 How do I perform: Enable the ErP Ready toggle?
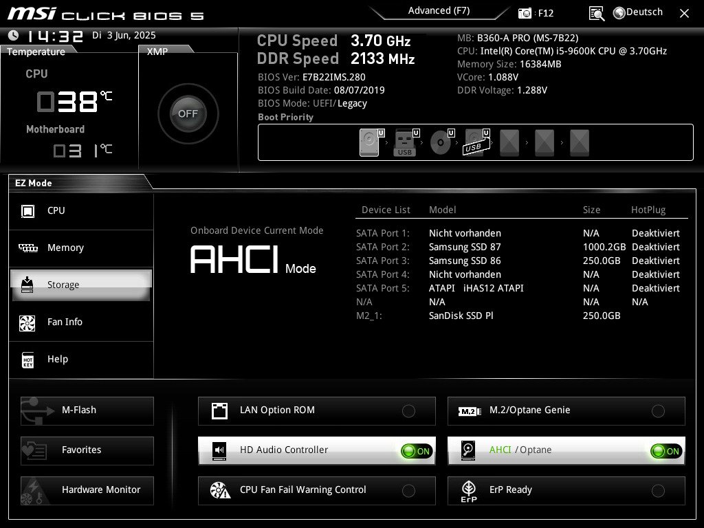[x=658, y=491]
